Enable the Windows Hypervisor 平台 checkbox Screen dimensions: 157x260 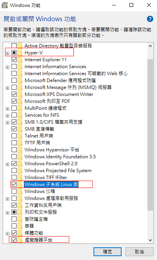coord(14,150)
